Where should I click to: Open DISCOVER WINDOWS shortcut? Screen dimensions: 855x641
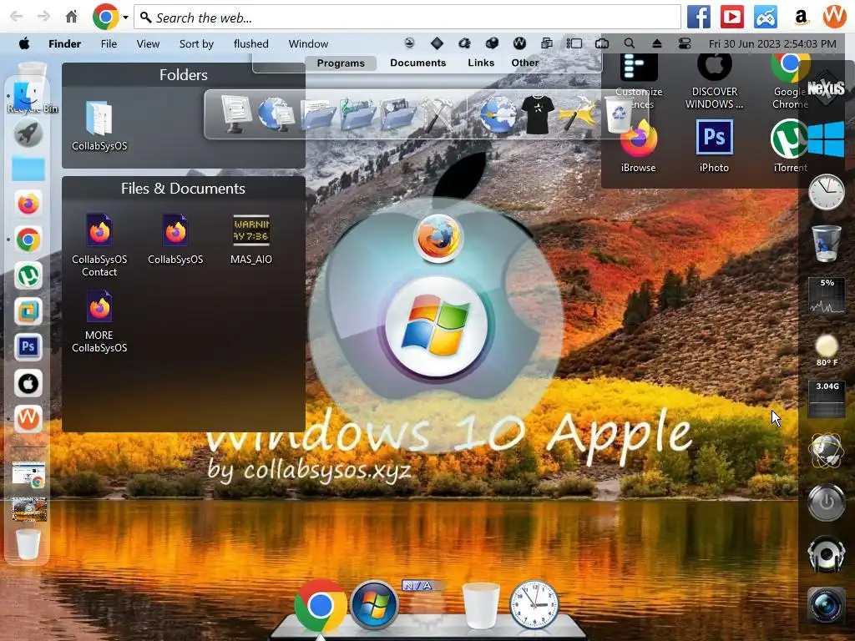[x=715, y=83]
